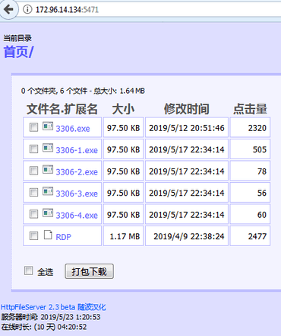Image resolution: width=281 pixels, height=336 pixels.
Task: Toggle the 全选 select-all checkbox
Action: click(x=29, y=270)
